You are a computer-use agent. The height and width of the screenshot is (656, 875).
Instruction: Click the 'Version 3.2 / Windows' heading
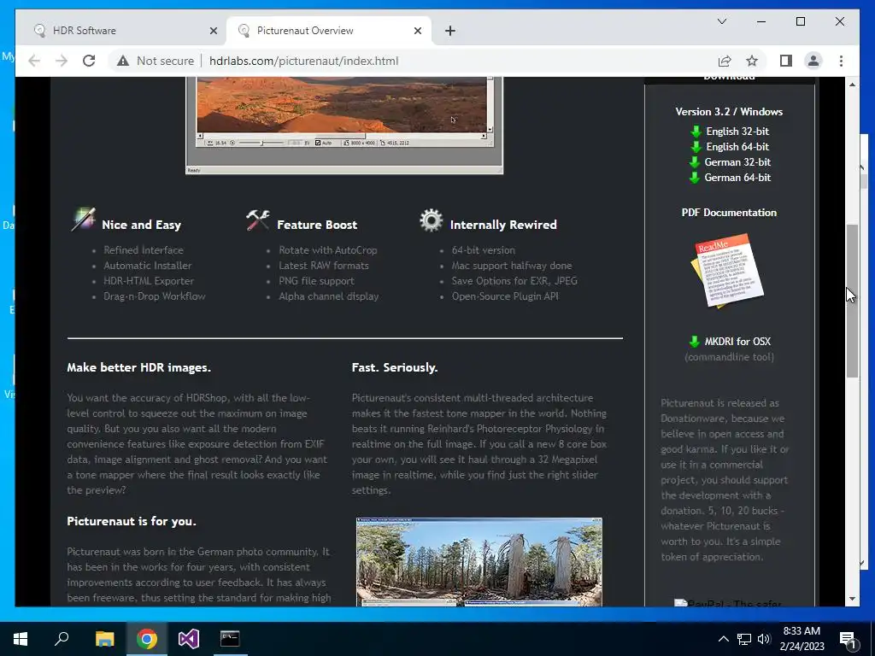click(x=729, y=112)
